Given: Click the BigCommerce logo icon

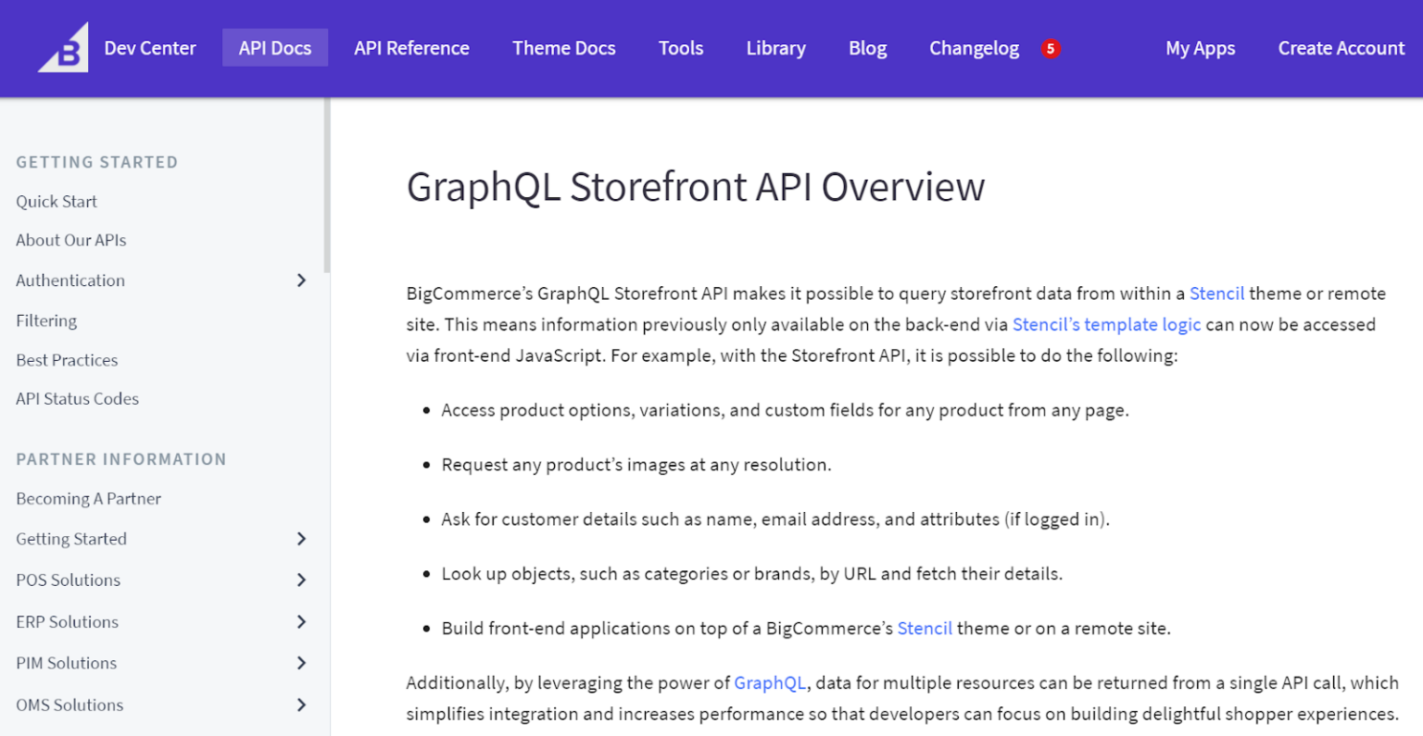Looking at the screenshot, I should click(x=61, y=47).
